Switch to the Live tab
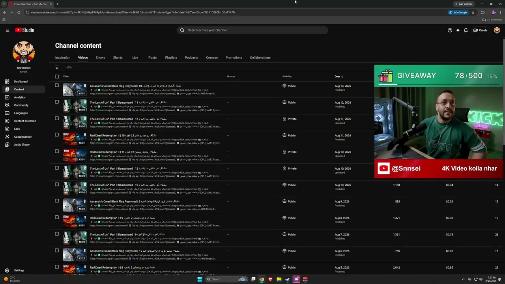This screenshot has width=505, height=284. pos(135,58)
